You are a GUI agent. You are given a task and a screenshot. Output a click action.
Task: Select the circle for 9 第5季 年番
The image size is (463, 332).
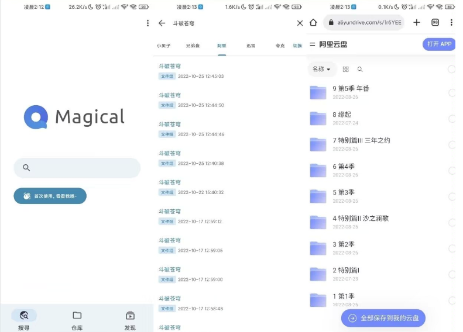click(452, 92)
